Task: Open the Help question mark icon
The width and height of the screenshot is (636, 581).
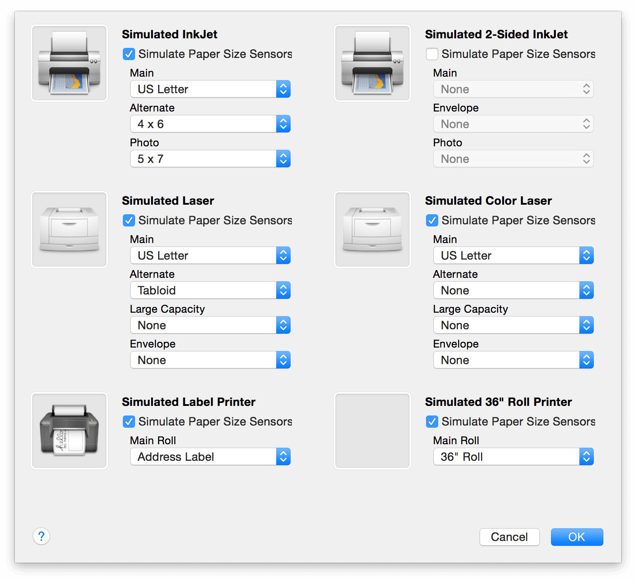Action: click(41, 537)
